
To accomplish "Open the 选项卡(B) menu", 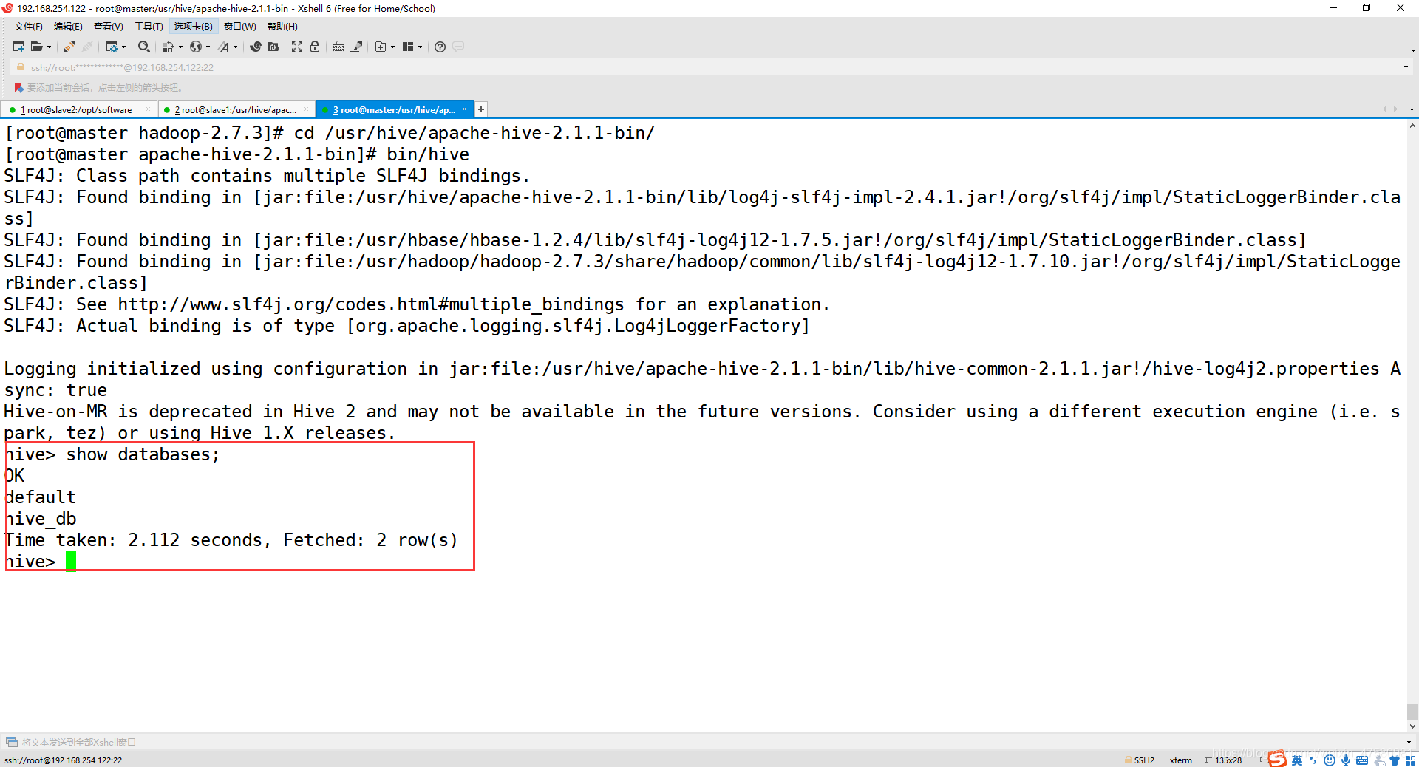I will [x=193, y=27].
